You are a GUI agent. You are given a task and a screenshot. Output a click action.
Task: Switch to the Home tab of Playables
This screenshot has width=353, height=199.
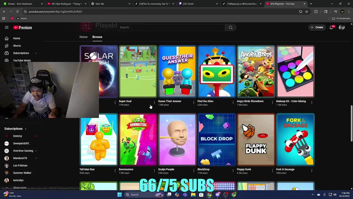[84, 37]
